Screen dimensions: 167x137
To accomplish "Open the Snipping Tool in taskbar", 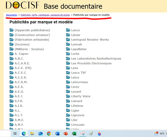I will coord(83,134).
